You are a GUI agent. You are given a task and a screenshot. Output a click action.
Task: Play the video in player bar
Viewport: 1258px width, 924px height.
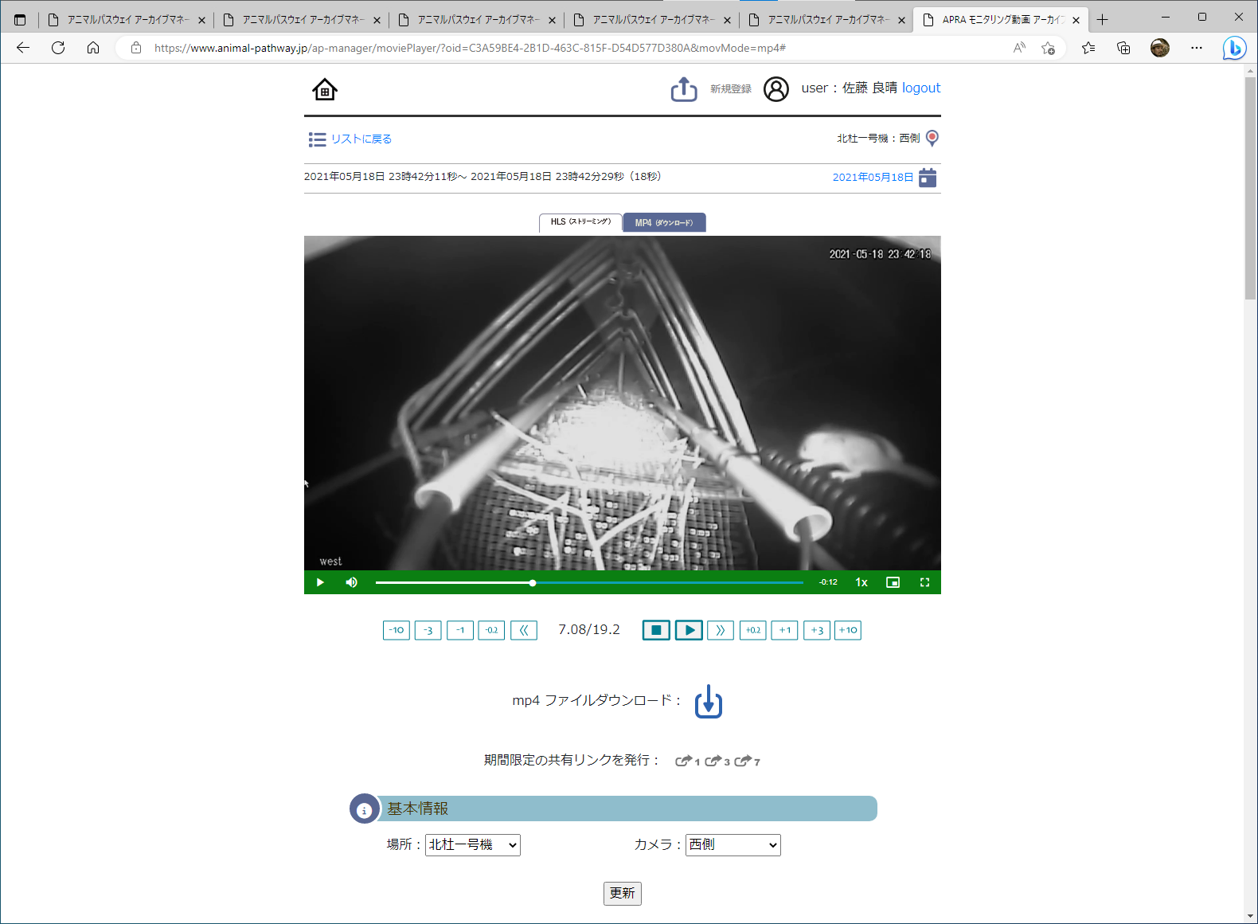320,582
